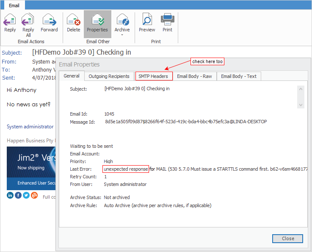Close the Email Properties dialog
Screen dimensions: 312x252
(x=288, y=238)
